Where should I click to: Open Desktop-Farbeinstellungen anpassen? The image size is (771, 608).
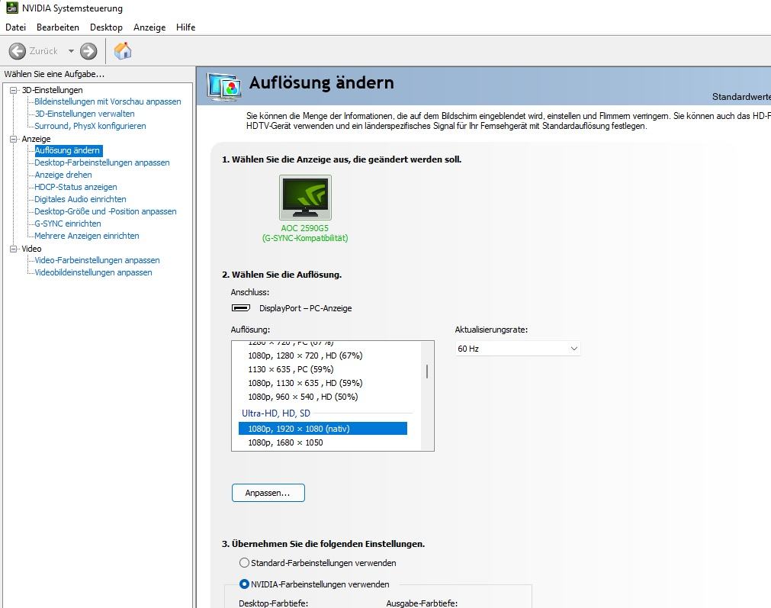(101, 162)
